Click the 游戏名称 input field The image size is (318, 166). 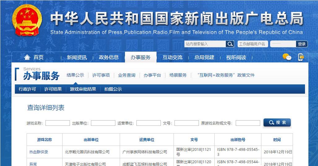(58, 123)
